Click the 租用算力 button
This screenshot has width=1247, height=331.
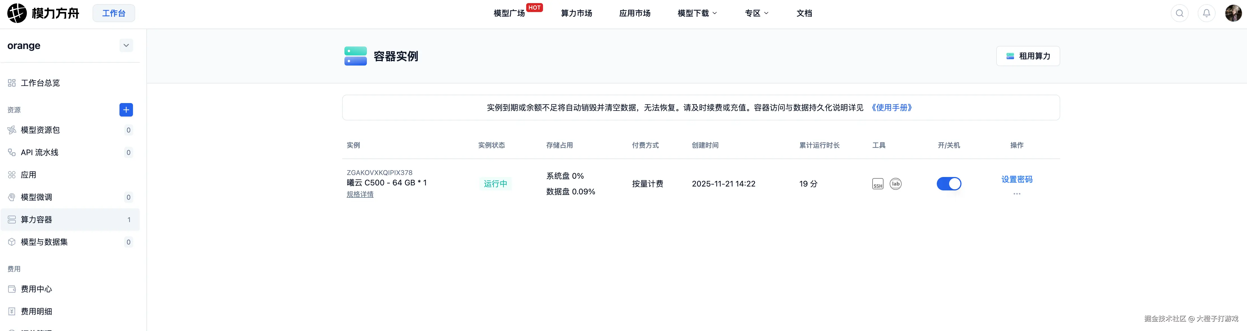click(1028, 55)
